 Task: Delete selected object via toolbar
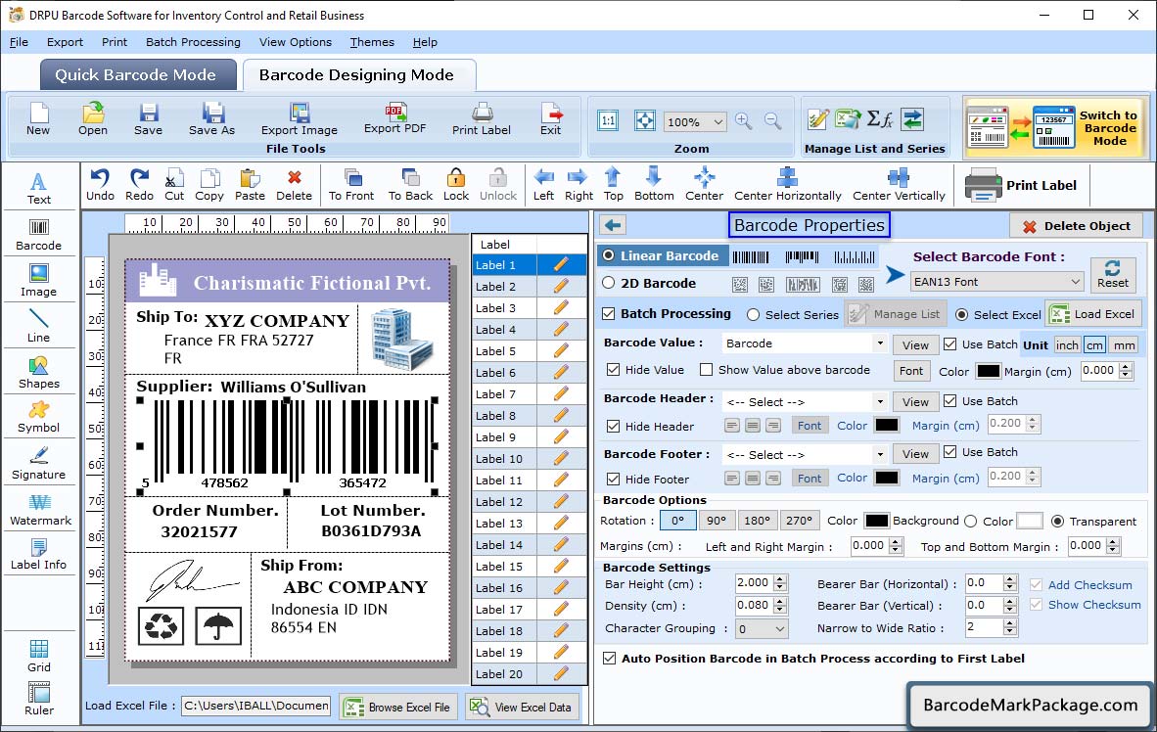point(294,185)
